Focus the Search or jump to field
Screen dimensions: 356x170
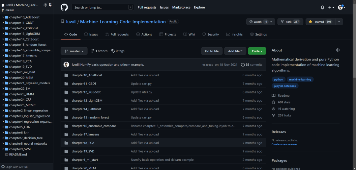103,8
